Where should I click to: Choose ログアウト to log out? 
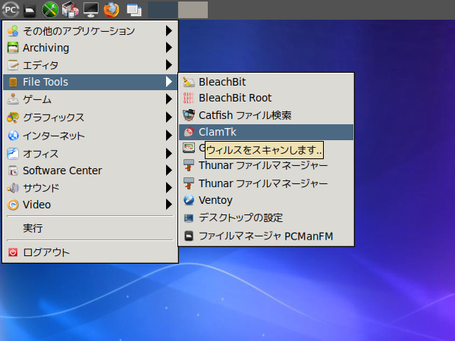coord(90,252)
